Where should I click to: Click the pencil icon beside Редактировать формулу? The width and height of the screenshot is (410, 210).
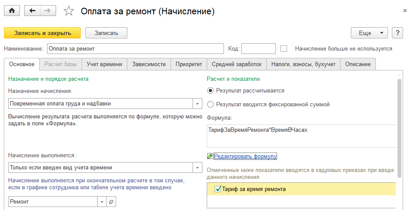pyautogui.click(x=210, y=156)
